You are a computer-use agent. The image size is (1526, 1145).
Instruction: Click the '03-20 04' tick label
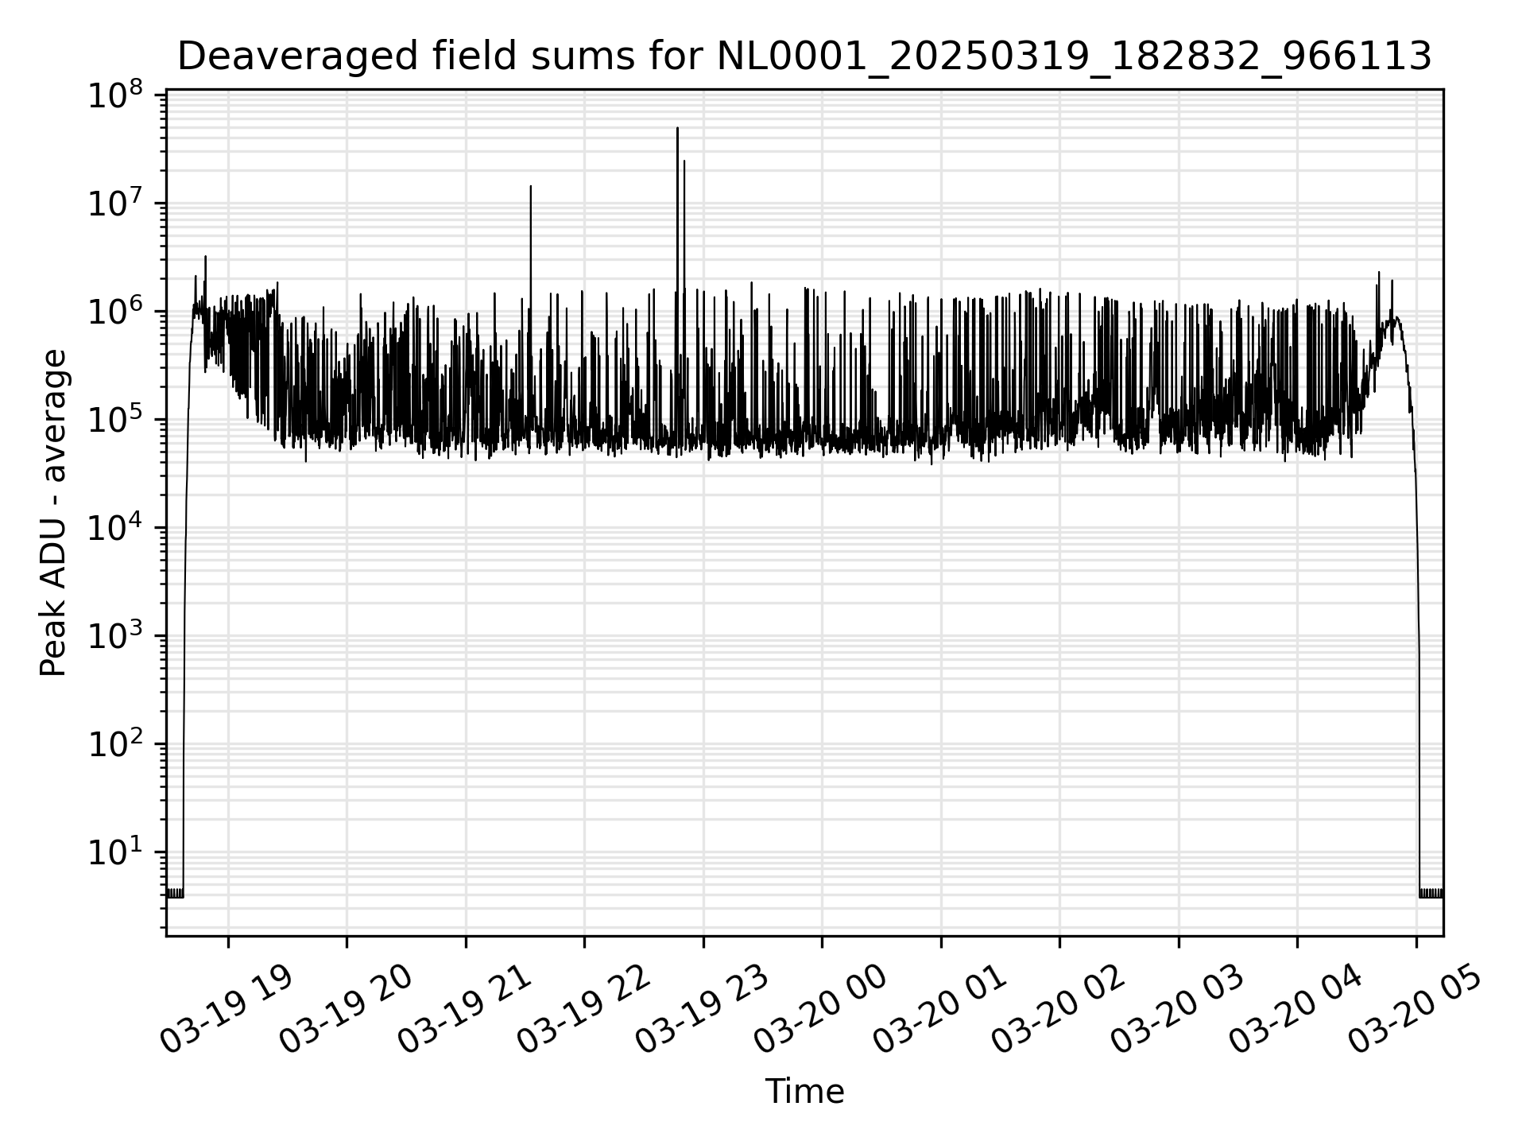tap(1295, 1010)
